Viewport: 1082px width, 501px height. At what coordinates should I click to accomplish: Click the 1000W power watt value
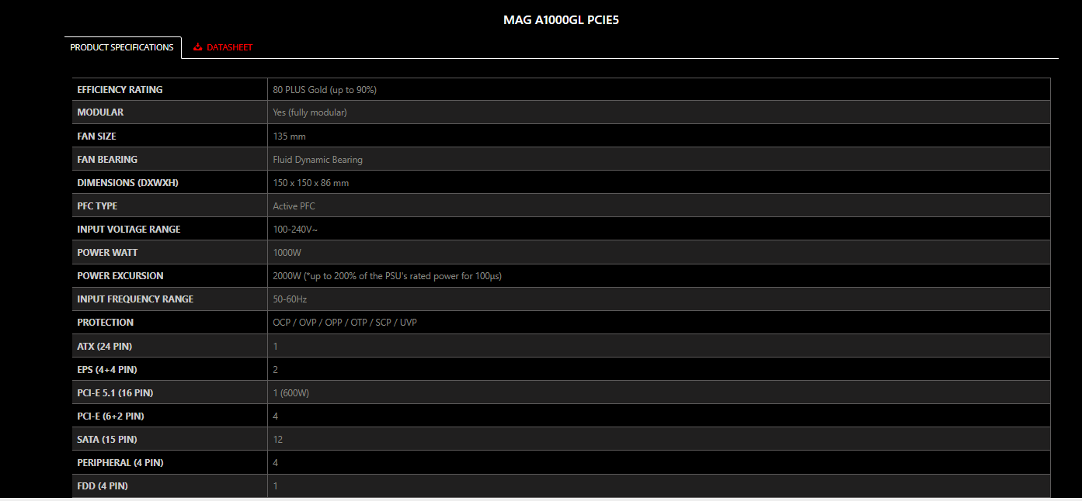coord(287,253)
